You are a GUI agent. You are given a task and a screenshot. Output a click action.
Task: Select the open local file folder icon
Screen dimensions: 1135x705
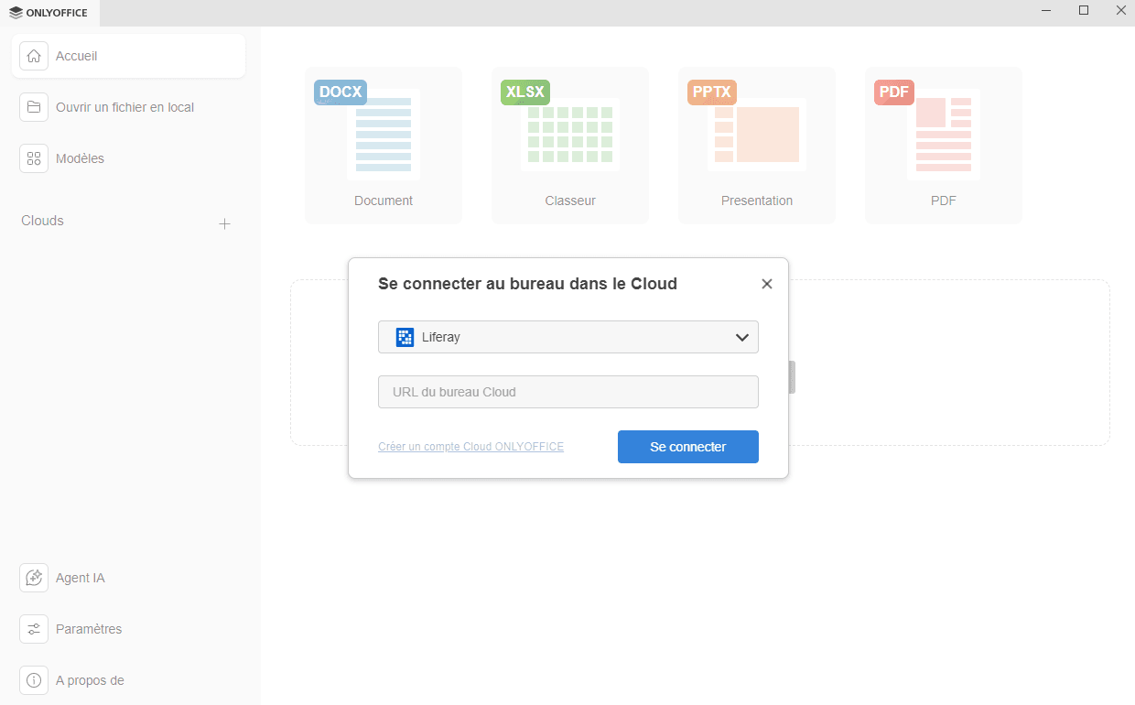coord(33,107)
